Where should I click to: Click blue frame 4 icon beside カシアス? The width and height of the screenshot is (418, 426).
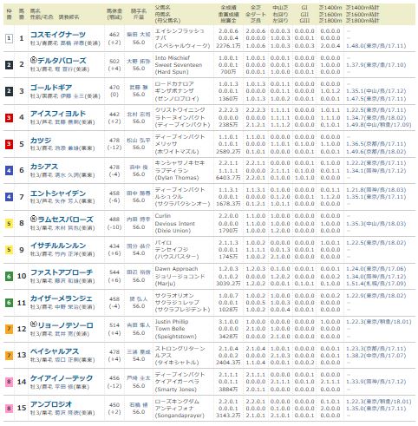[x=9, y=171]
